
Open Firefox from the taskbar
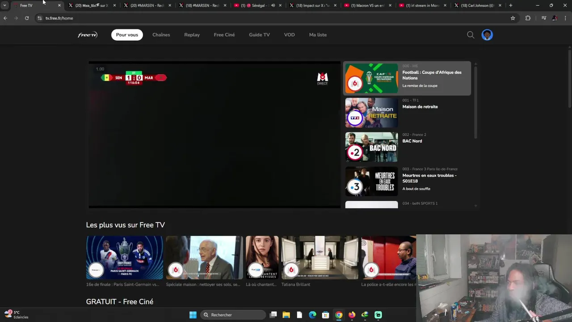(x=352, y=315)
